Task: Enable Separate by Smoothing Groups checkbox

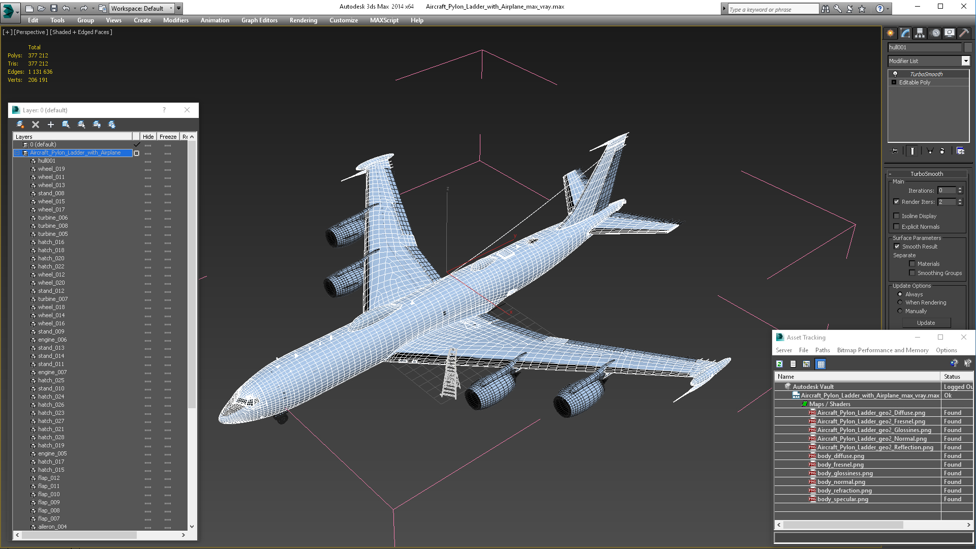Action: pos(912,273)
